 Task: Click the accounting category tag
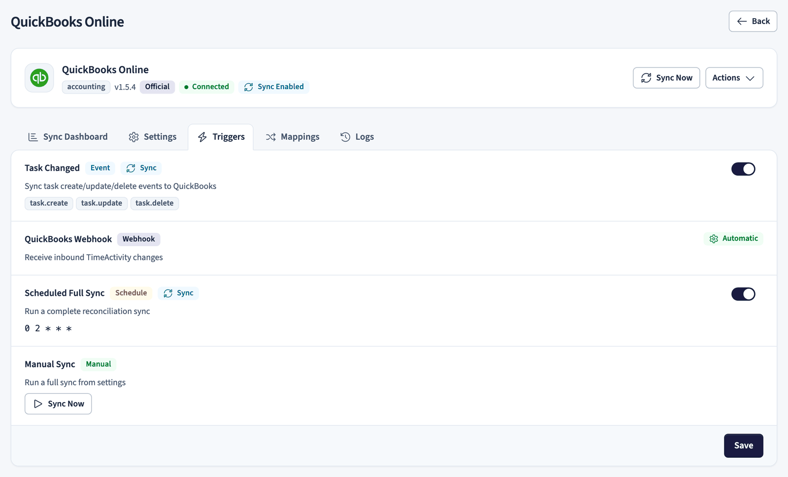point(86,87)
